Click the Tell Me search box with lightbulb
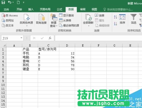Image resolution: width=142 pixels, height=108 pixels. pyautogui.click(x=118, y=9)
